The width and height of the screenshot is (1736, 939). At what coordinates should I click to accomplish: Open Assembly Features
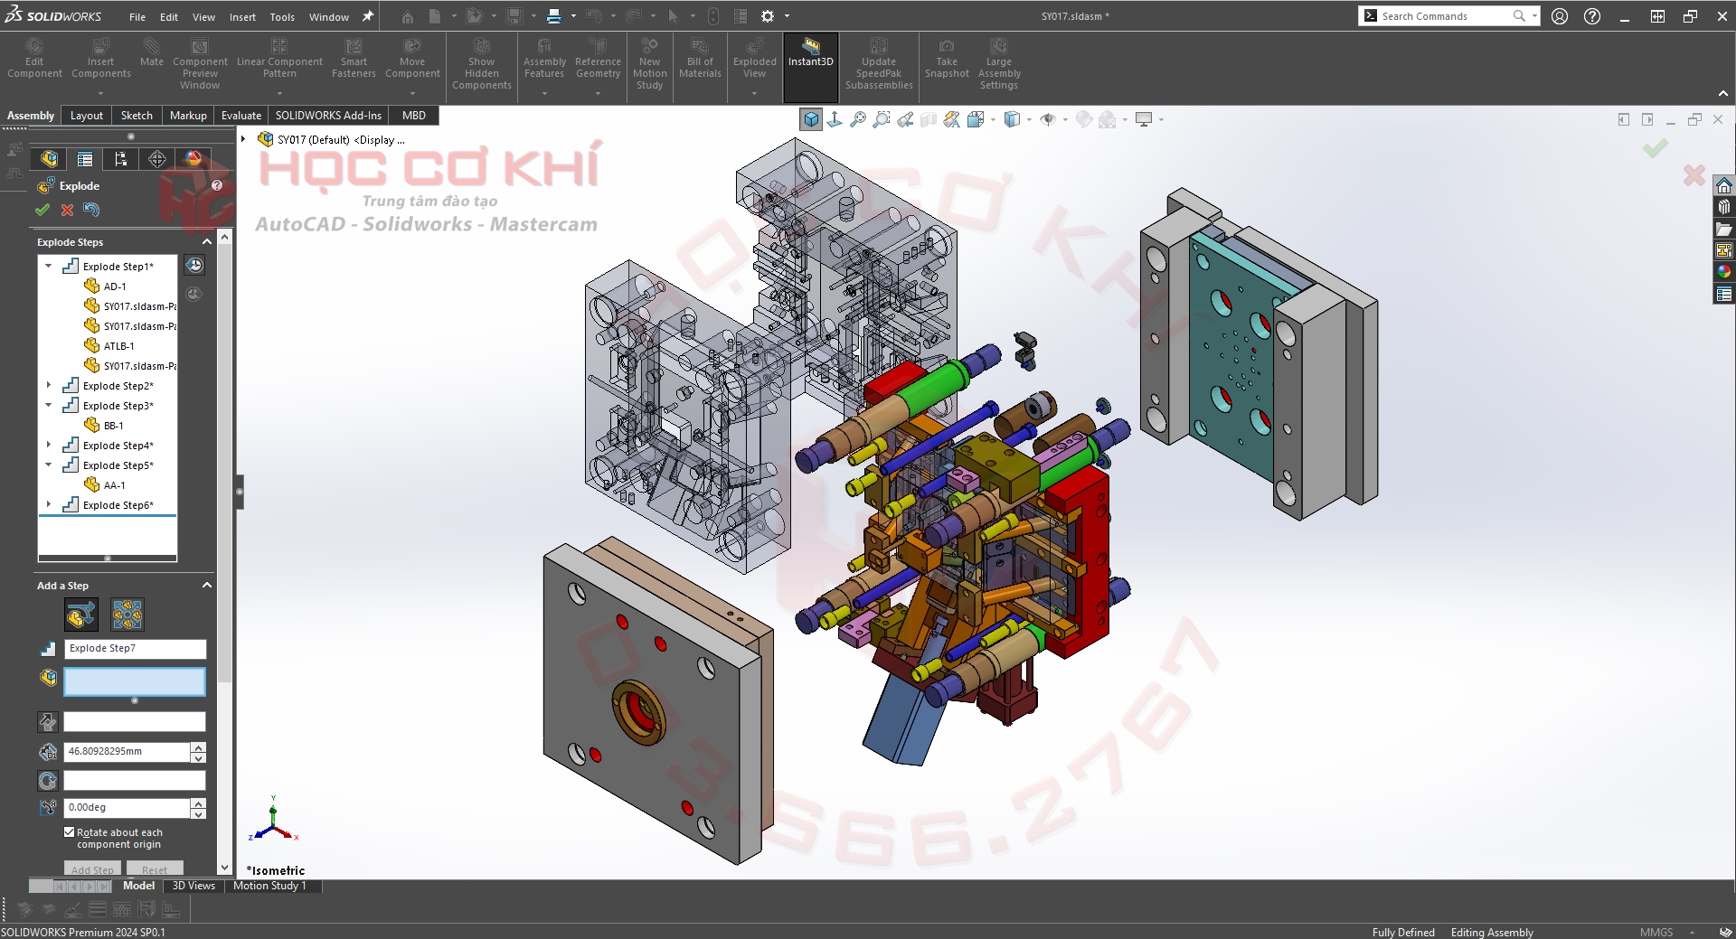[544, 60]
